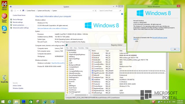Go to Control Panel Home
Screen dimensions: 185x104
click(19, 15)
